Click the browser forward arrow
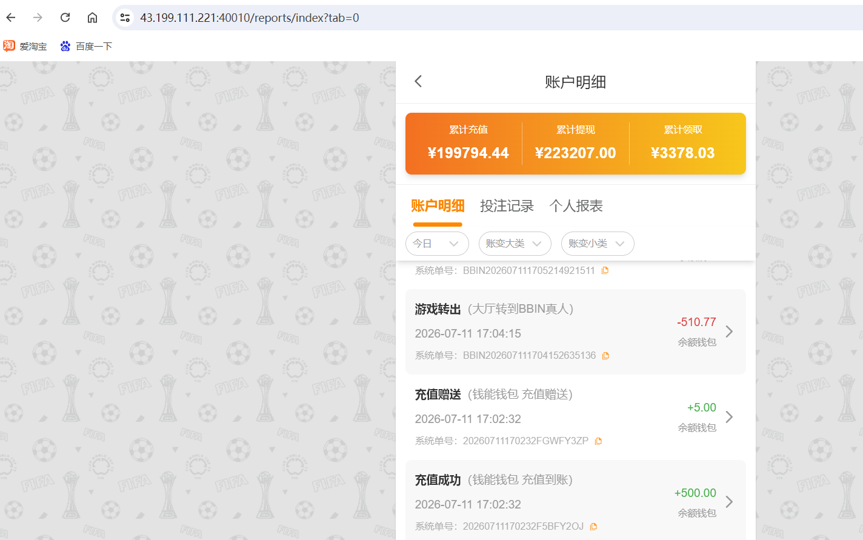 point(38,18)
